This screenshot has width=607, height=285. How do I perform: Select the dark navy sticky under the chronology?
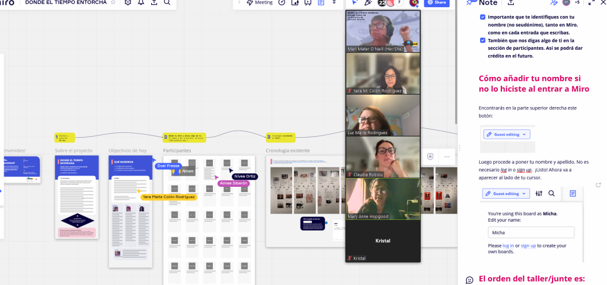point(313,224)
